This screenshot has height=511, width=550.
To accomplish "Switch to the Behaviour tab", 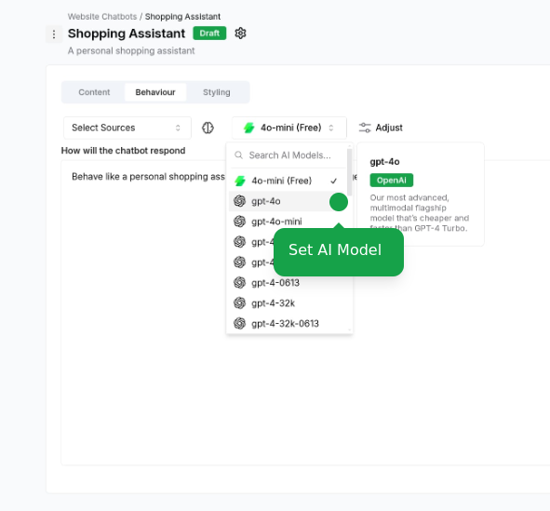I will pos(155,92).
